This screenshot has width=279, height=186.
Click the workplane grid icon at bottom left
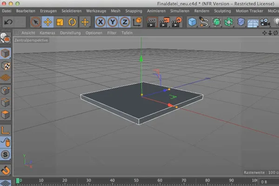click(x=5, y=183)
